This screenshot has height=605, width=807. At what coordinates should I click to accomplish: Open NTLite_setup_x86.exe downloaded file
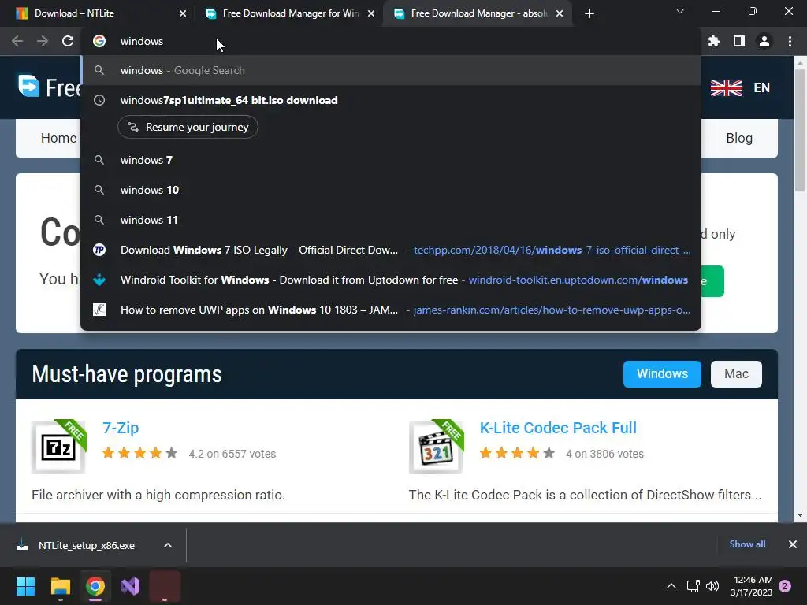[87, 545]
